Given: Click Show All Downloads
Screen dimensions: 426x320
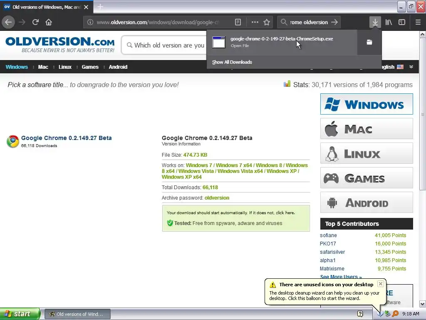Looking at the screenshot, I should (232, 62).
